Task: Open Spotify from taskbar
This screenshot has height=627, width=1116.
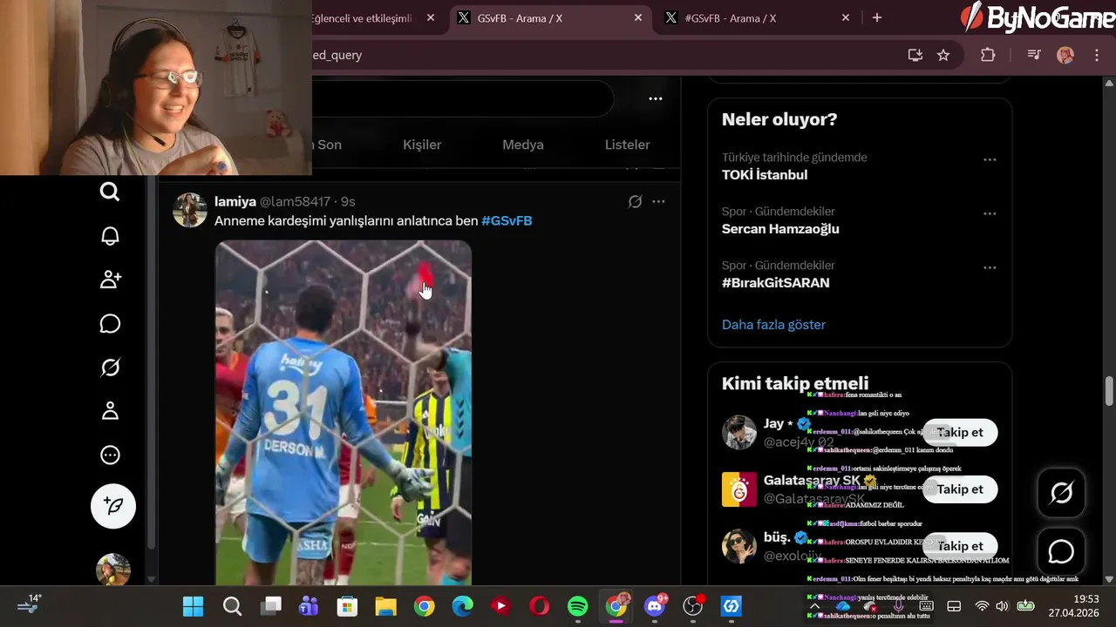Action: (577, 606)
